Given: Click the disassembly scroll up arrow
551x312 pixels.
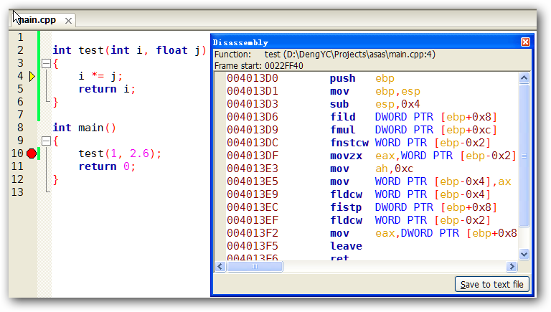Looking at the screenshot, I should pos(524,78).
